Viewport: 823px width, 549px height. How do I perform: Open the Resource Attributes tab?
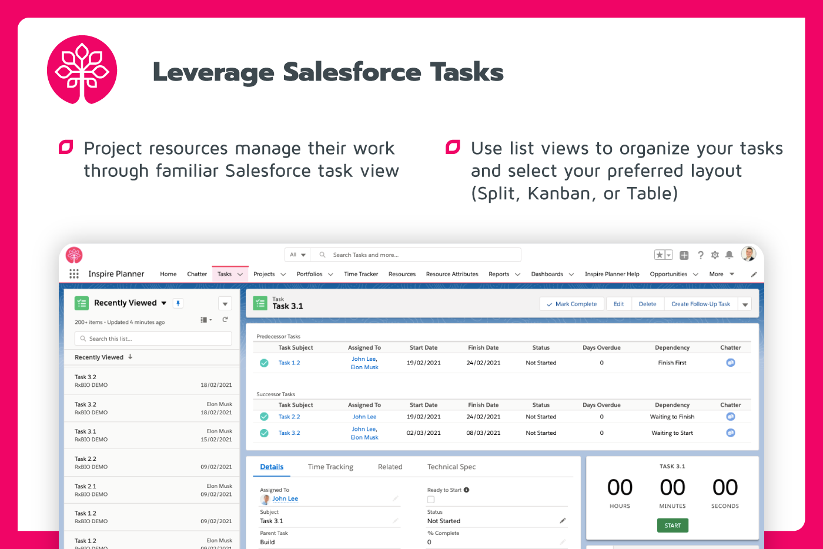click(x=452, y=274)
